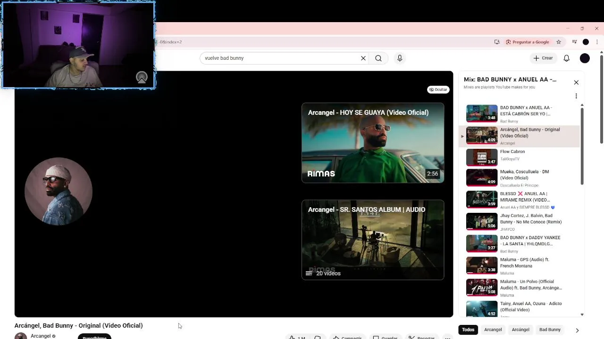Select the Todos filter chip
604x339 pixels.
point(468,330)
